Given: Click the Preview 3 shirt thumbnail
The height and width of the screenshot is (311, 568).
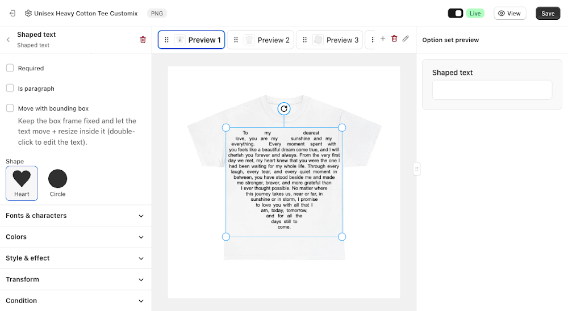Looking at the screenshot, I should tap(318, 40).
